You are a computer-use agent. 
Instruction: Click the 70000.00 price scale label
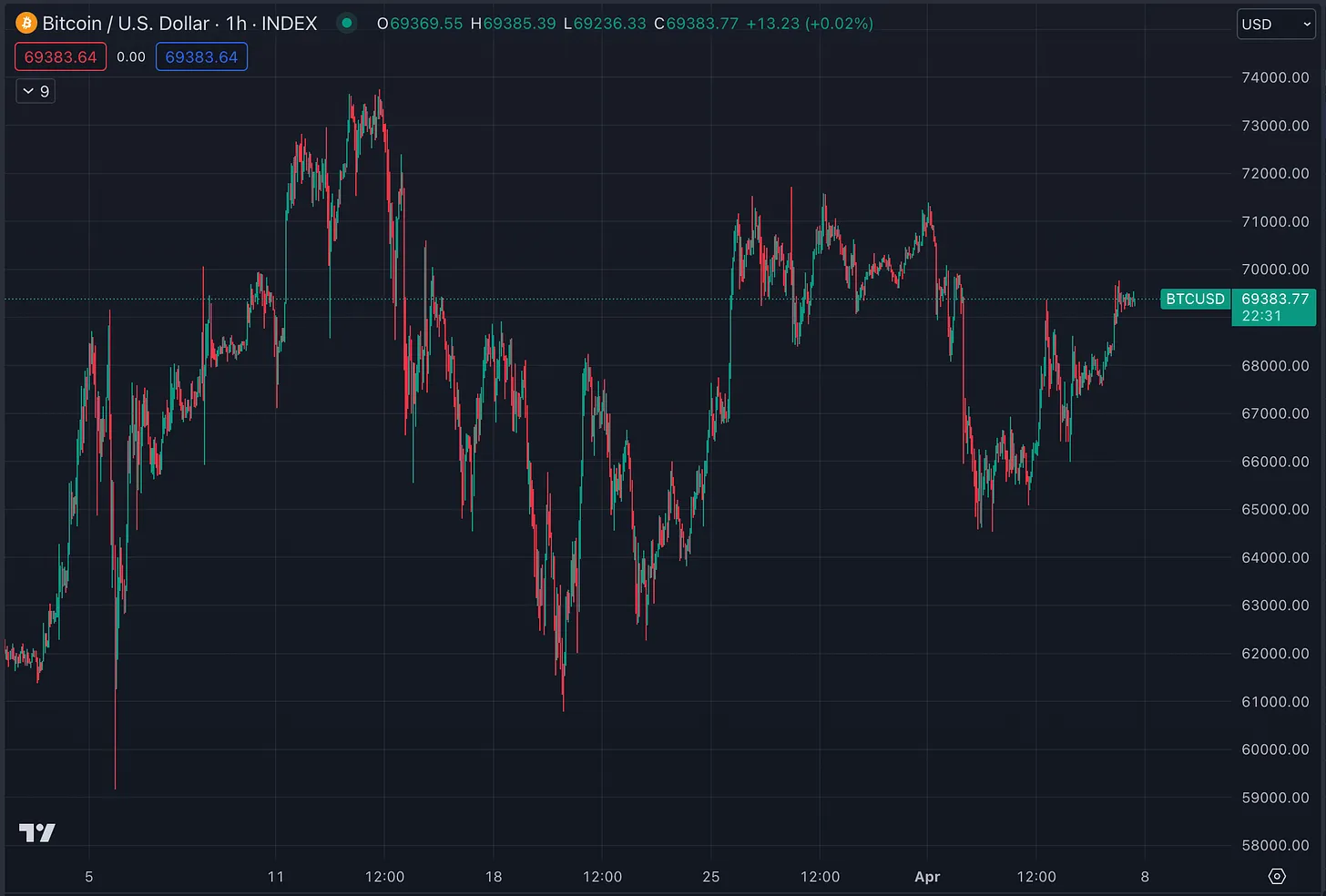[1275, 270]
